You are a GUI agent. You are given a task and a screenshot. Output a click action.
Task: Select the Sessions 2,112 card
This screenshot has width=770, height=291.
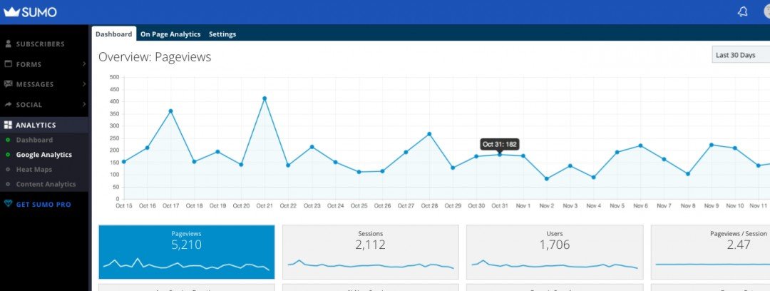coord(371,252)
